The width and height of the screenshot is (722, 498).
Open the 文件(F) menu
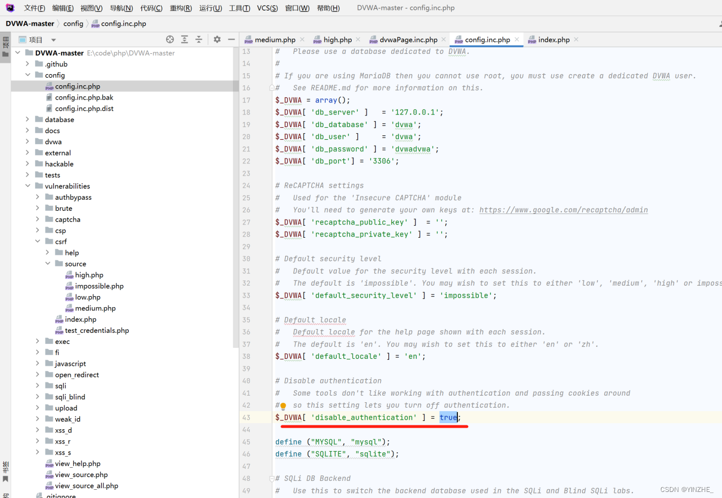[x=34, y=8]
